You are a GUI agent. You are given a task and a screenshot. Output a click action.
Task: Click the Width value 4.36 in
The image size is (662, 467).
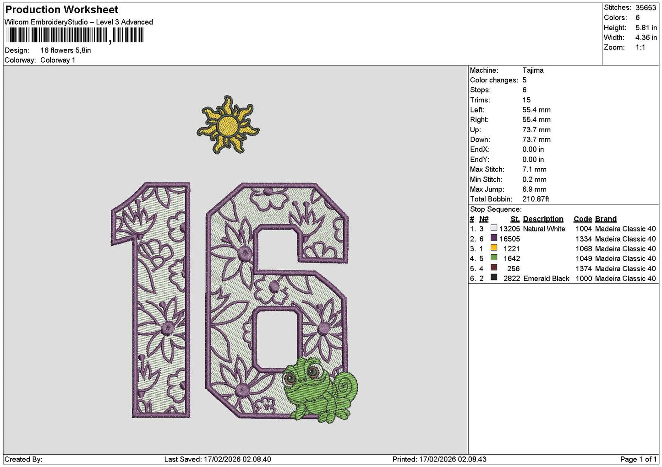tap(646, 38)
